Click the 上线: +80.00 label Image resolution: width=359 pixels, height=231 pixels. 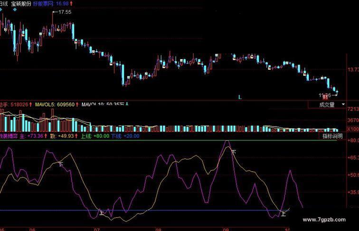[95, 136]
